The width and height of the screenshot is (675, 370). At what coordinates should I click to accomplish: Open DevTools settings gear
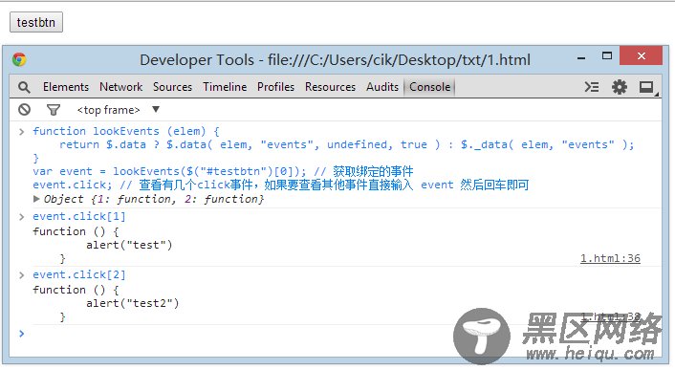click(x=620, y=87)
